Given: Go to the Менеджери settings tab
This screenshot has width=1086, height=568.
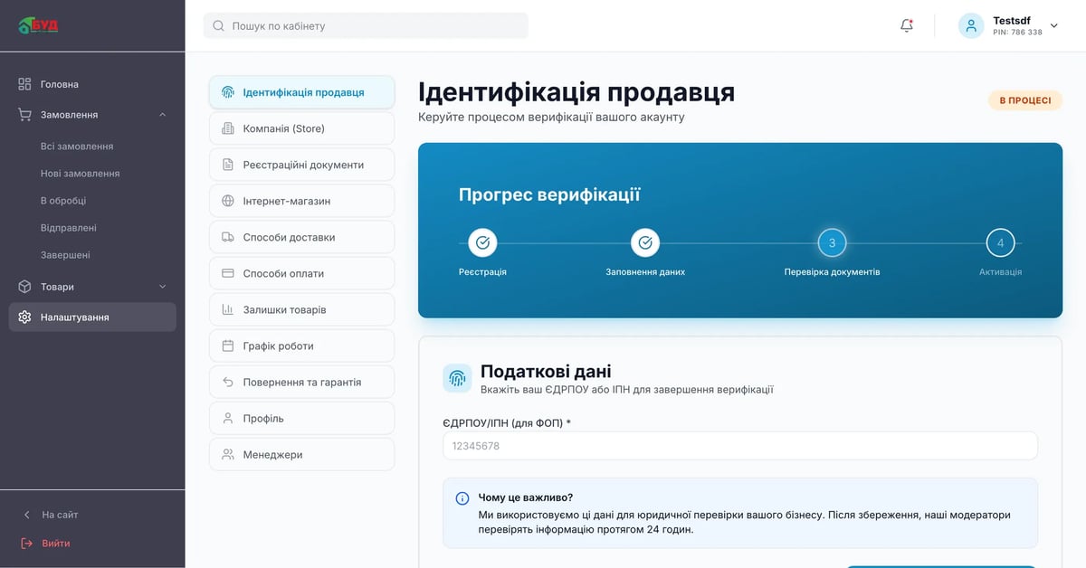Looking at the screenshot, I should coord(301,454).
